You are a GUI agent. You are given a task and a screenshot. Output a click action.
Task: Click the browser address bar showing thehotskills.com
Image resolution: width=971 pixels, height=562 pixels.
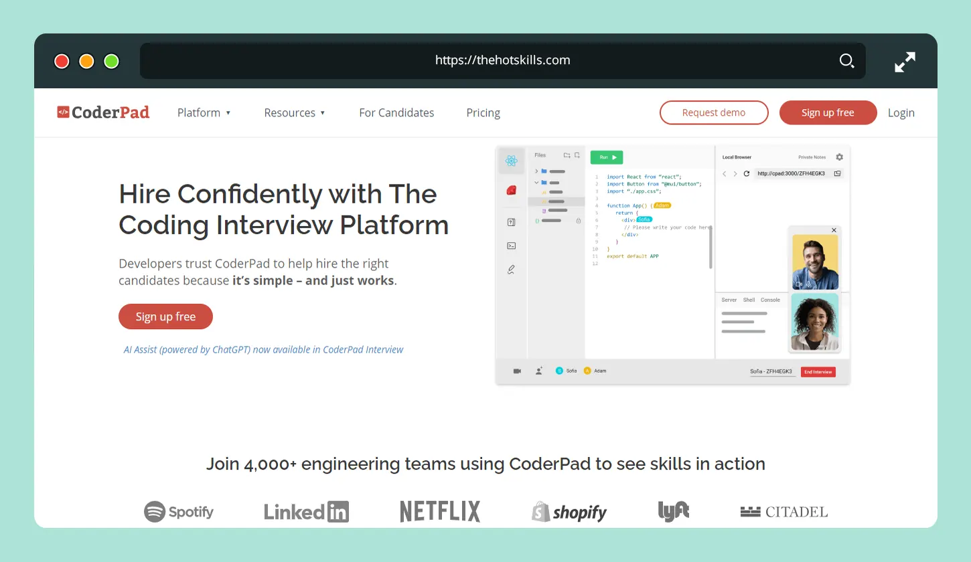click(502, 61)
